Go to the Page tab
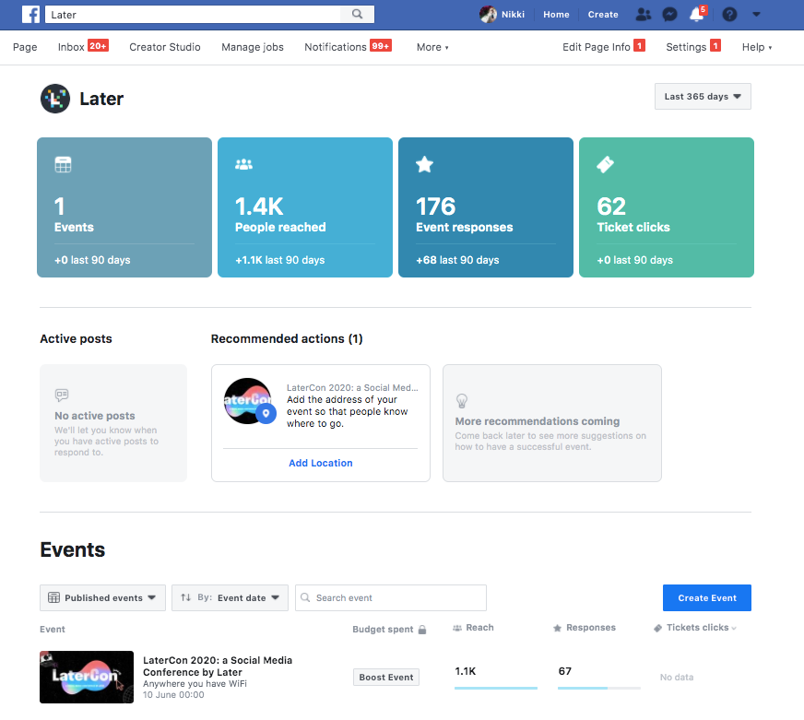Screen dimensions: 804x720 pos(25,47)
